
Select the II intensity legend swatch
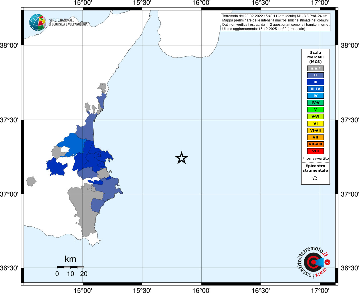point(315,75)
